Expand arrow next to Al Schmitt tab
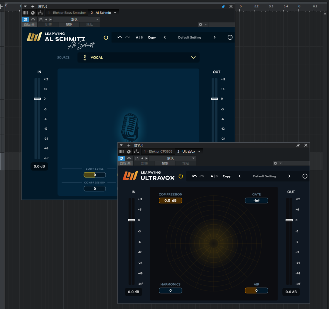This screenshot has height=309, width=329. [115, 13]
